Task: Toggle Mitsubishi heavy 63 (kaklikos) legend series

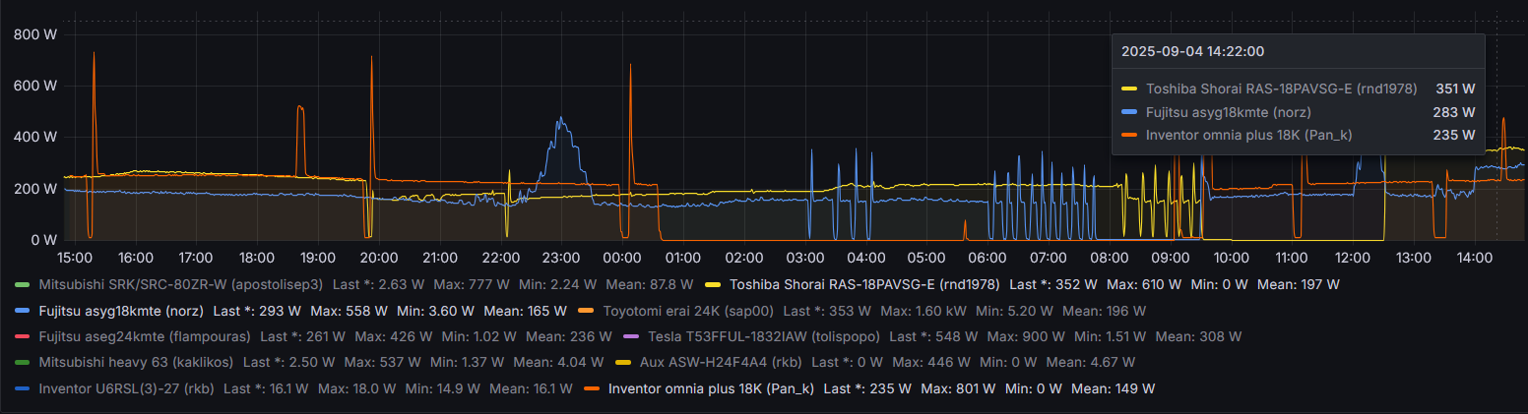Action: [x=135, y=362]
